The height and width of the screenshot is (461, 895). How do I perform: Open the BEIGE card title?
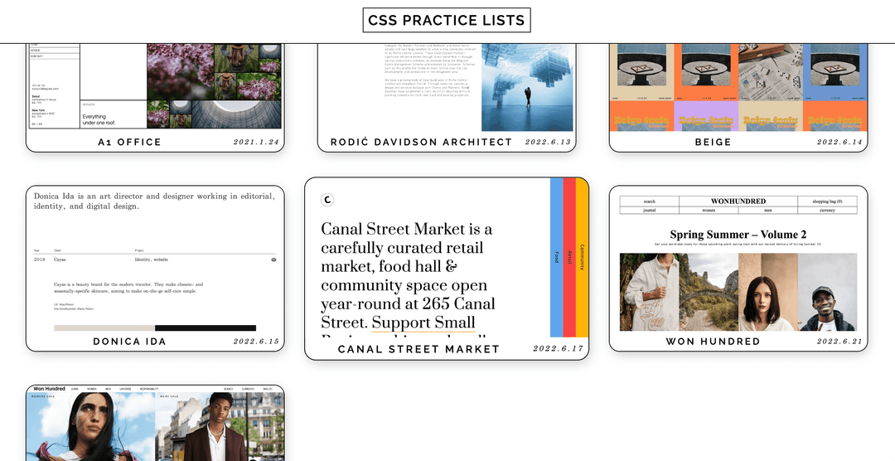coord(713,143)
